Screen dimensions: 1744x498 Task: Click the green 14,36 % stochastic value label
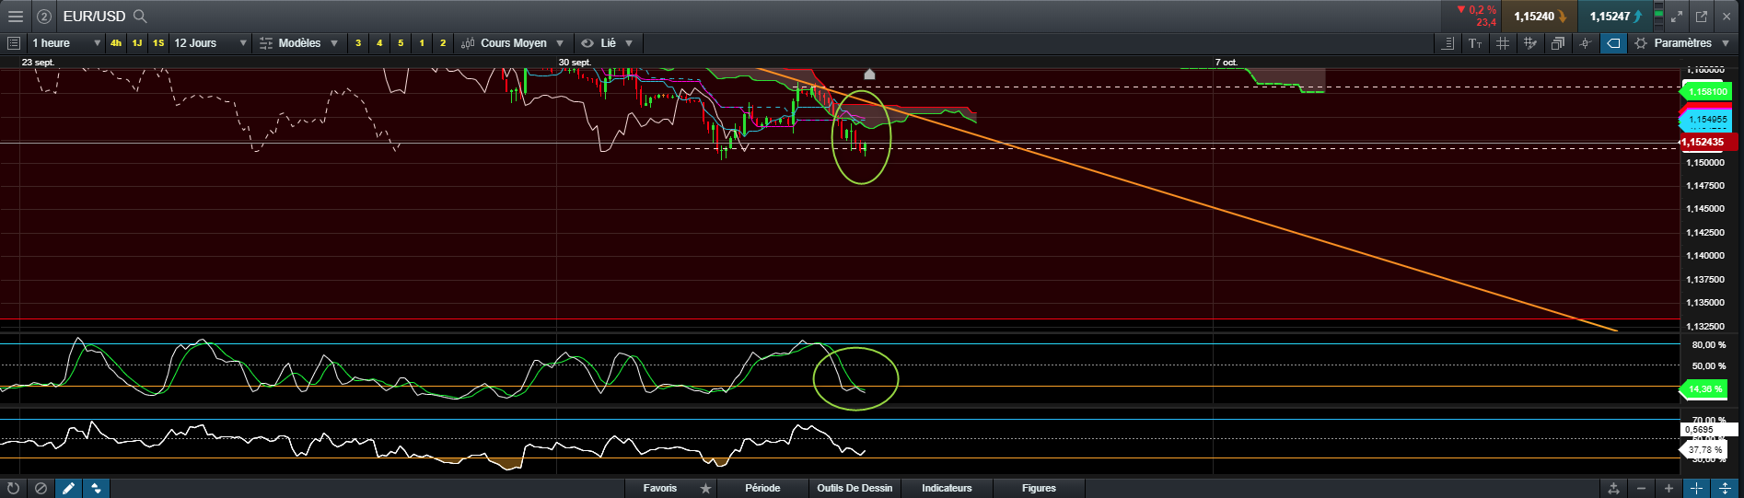[x=1703, y=389]
